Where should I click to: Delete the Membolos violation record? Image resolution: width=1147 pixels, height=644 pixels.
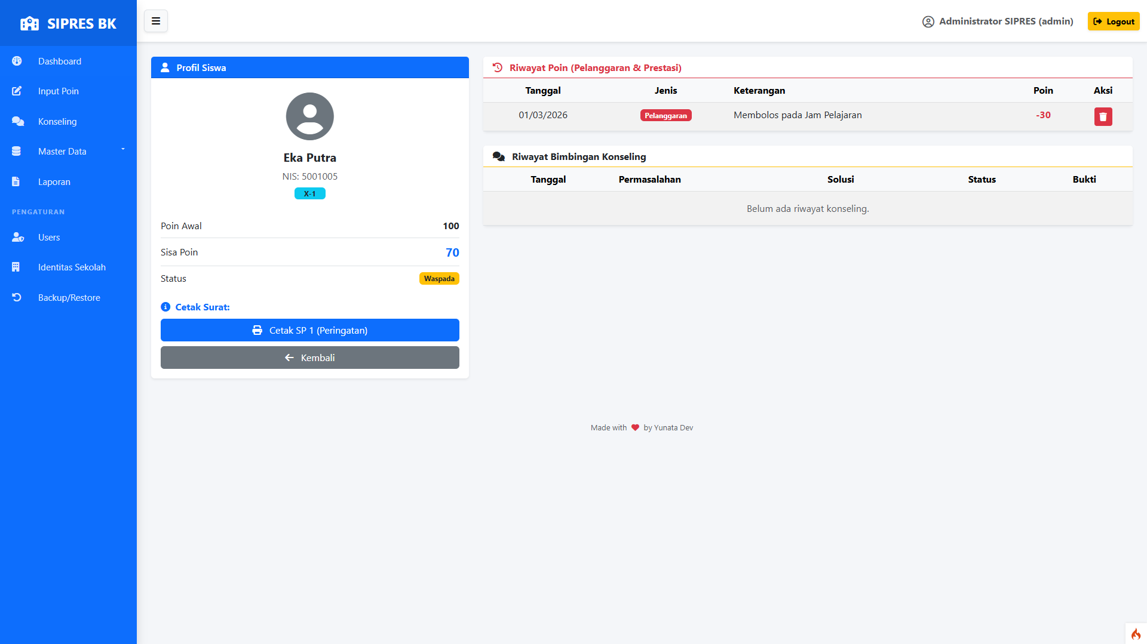click(x=1102, y=116)
